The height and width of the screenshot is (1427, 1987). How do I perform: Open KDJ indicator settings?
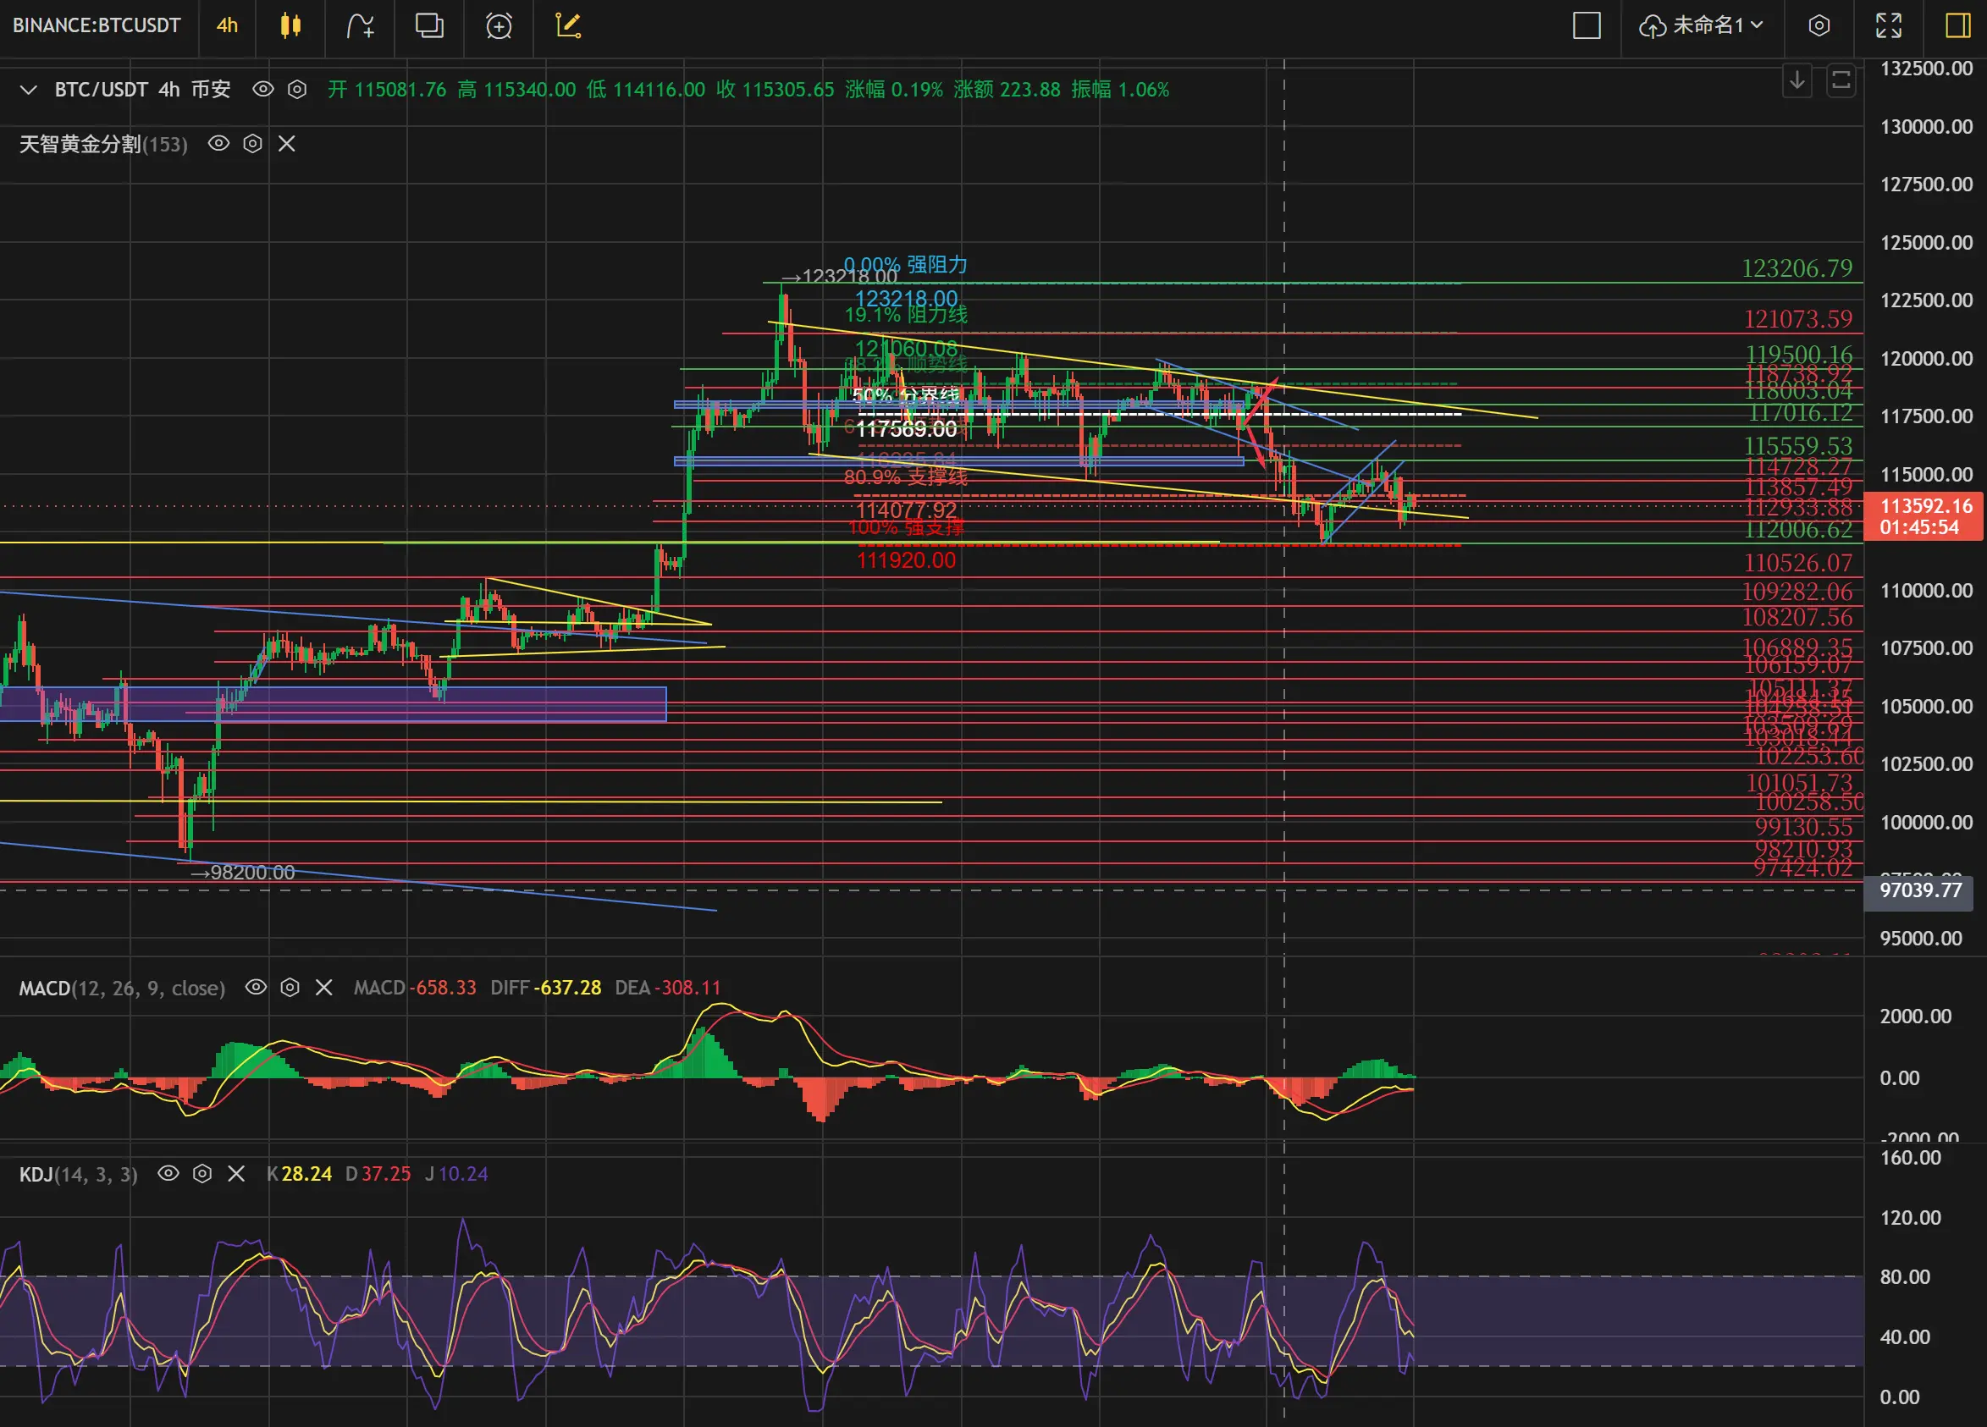pyautogui.click(x=202, y=1173)
